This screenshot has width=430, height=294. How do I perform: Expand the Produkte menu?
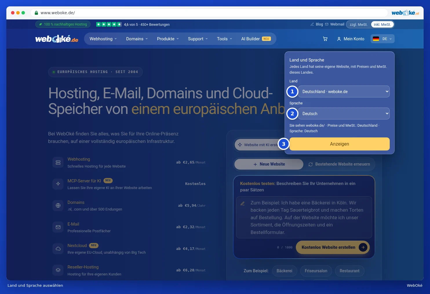click(x=168, y=39)
